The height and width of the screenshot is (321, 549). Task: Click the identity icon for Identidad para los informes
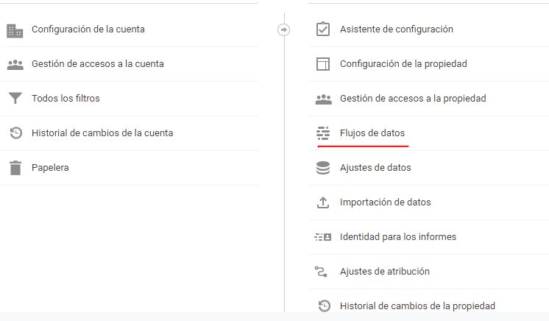(x=322, y=237)
